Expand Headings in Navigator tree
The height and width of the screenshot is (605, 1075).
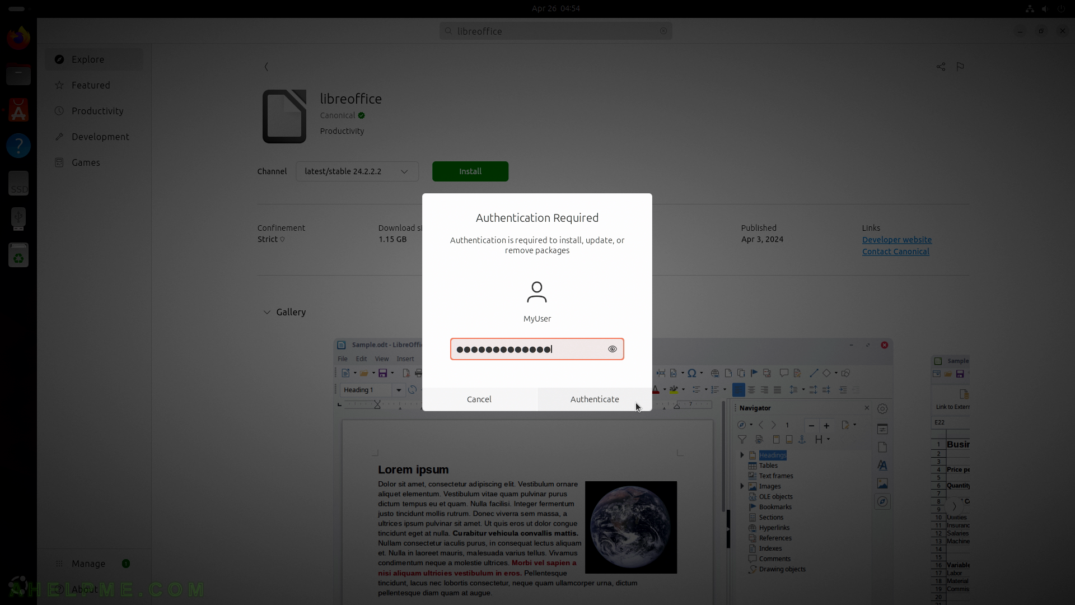742,455
